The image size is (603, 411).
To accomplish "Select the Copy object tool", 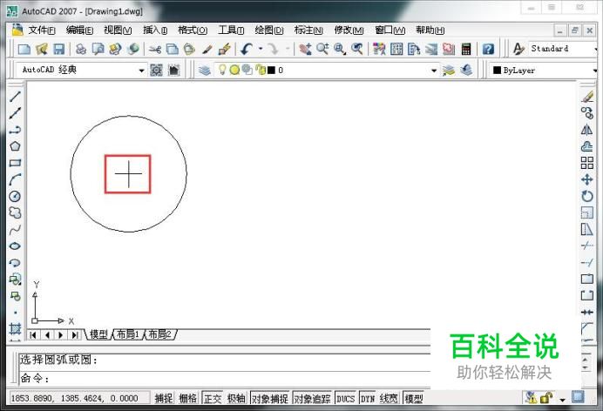I will [587, 113].
